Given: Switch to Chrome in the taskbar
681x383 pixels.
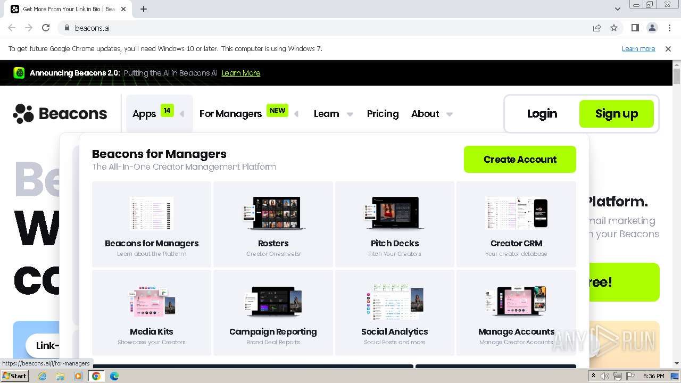Looking at the screenshot, I should [96, 376].
